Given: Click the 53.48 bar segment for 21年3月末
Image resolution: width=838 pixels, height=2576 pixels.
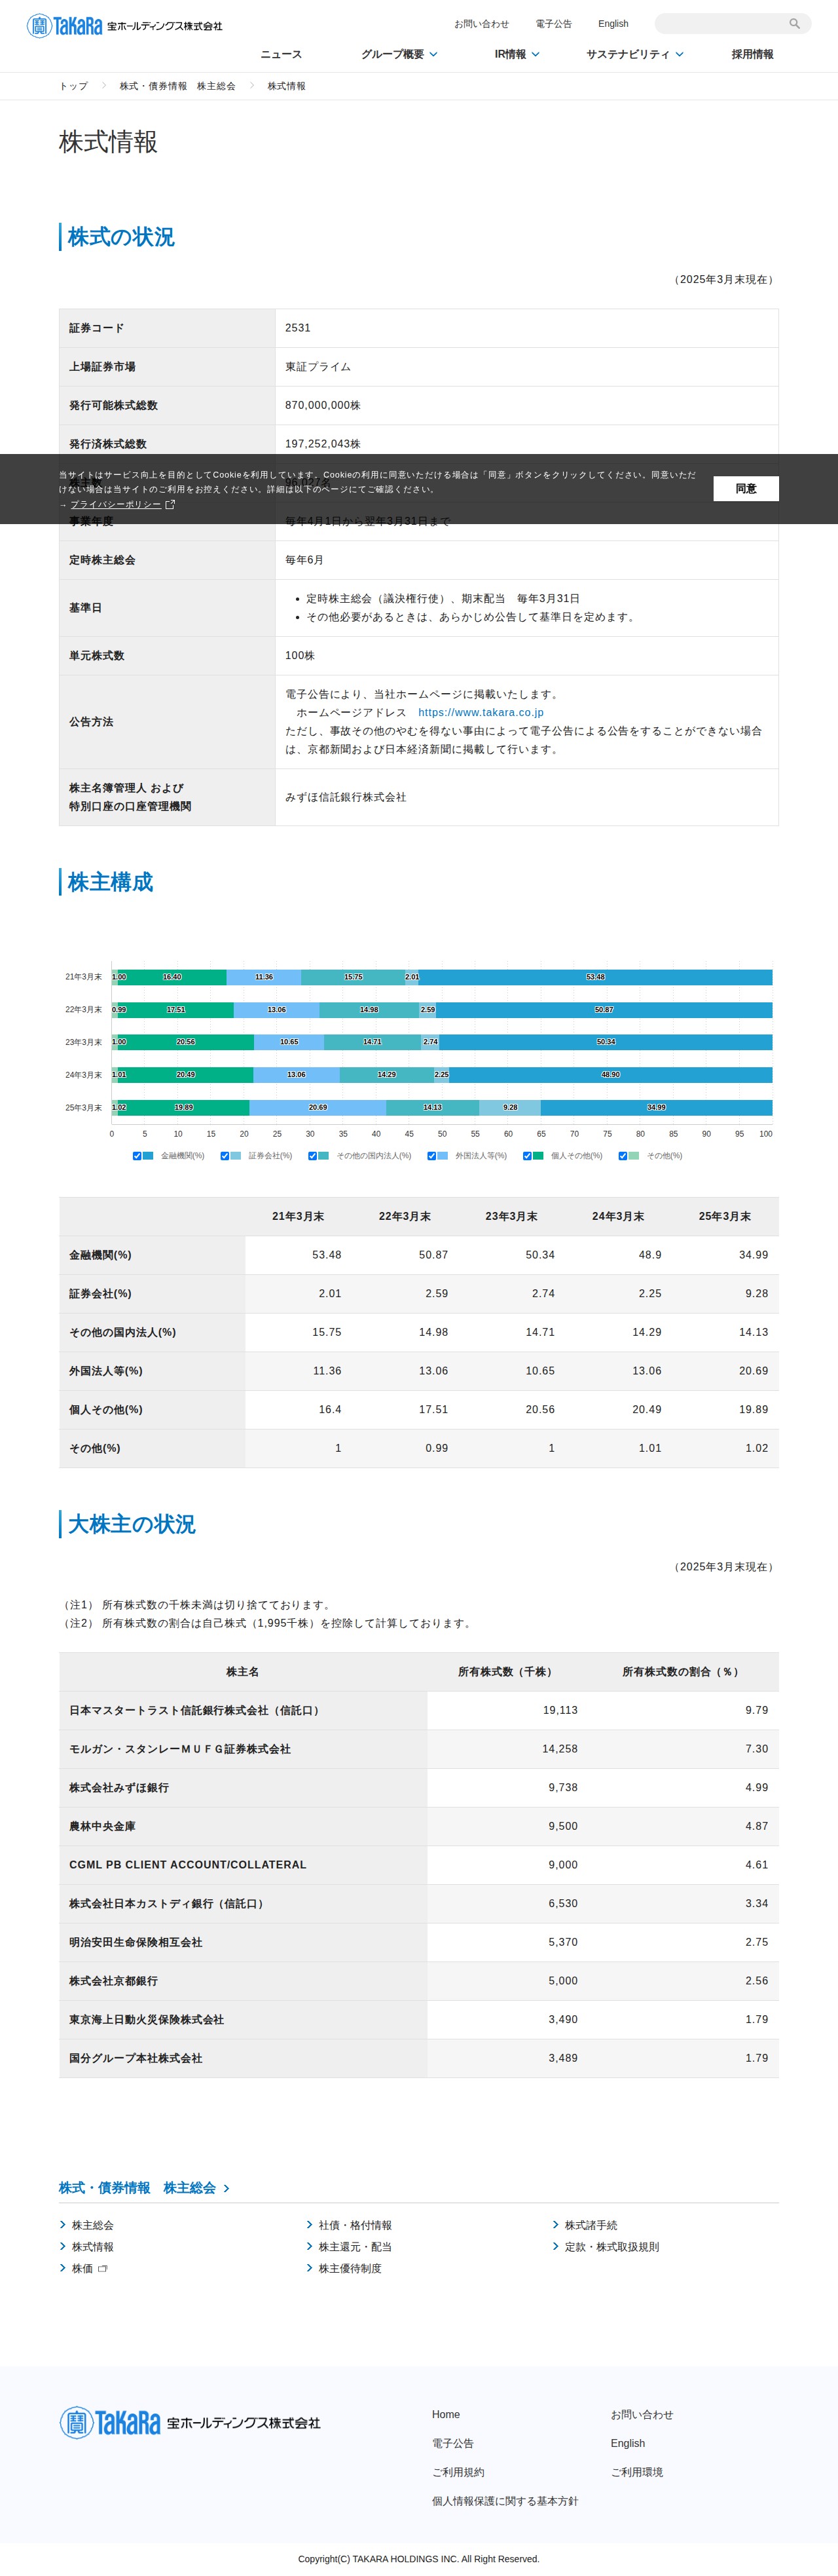Looking at the screenshot, I should (x=595, y=977).
